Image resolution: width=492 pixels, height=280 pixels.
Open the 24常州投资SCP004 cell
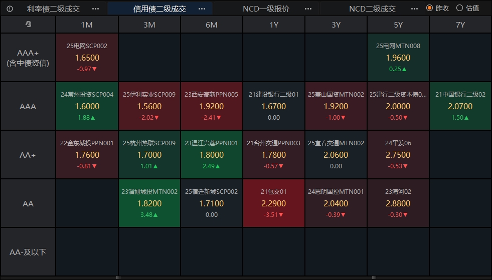click(87, 106)
